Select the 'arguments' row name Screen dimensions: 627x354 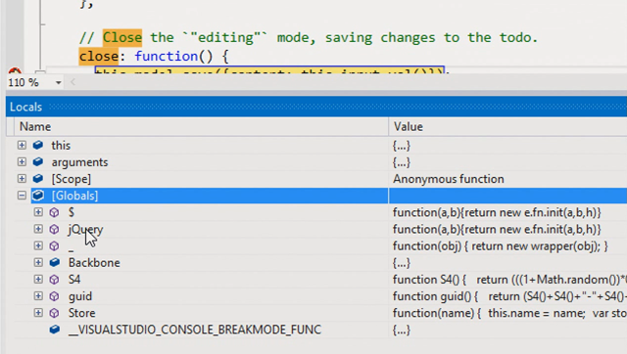(79, 162)
